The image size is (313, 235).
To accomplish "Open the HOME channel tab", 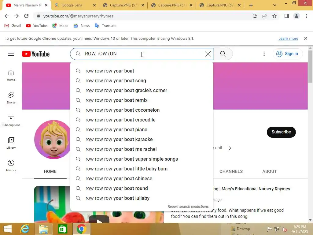I will point(50,171).
